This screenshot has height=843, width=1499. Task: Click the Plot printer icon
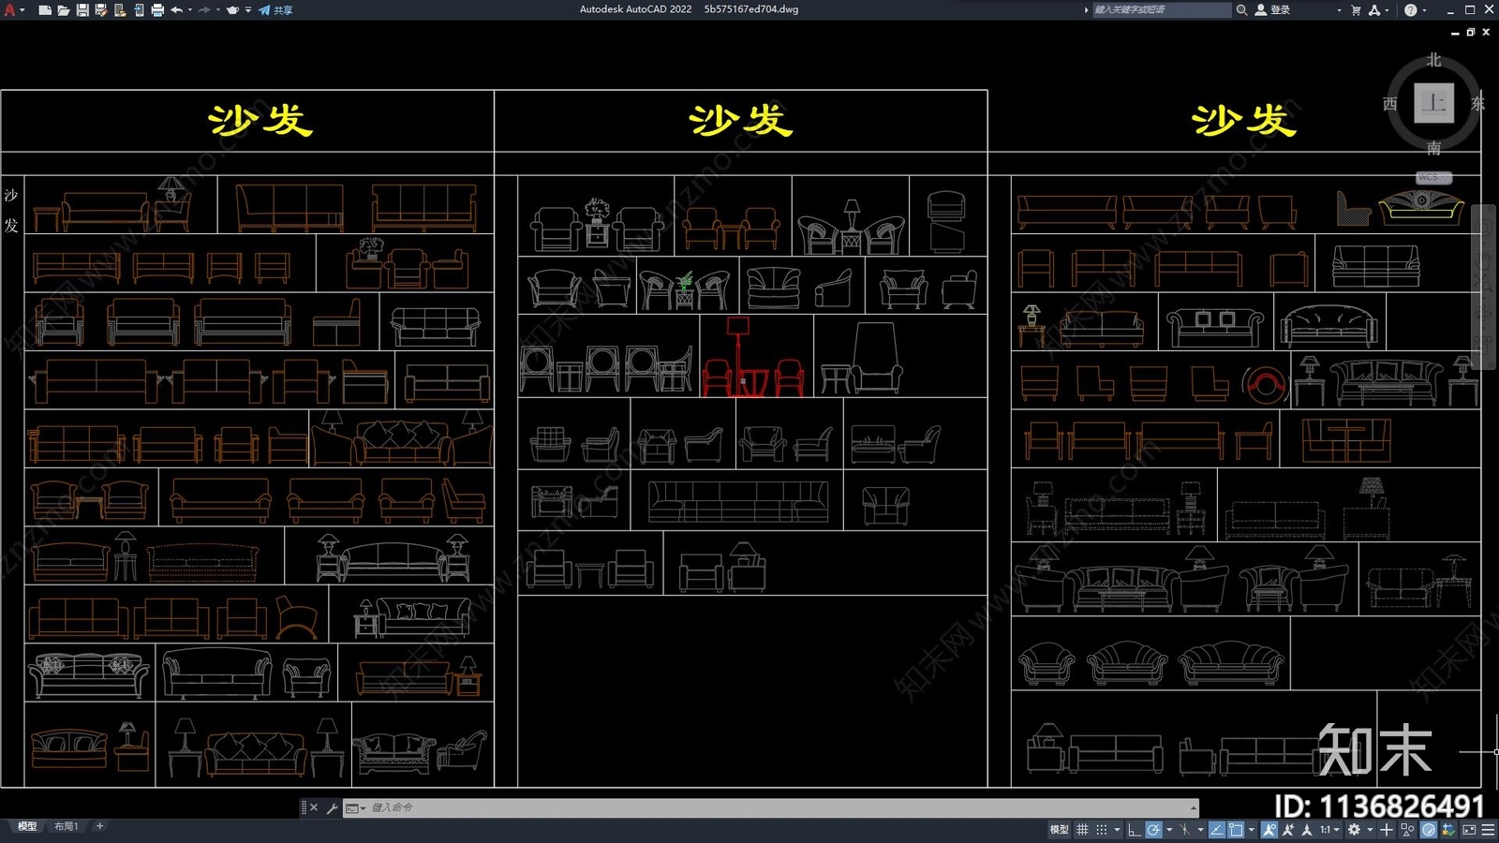tap(157, 9)
